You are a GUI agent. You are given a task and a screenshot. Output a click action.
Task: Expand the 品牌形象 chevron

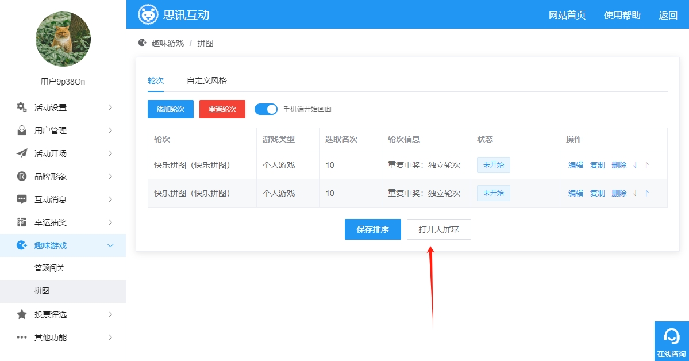tap(110, 176)
